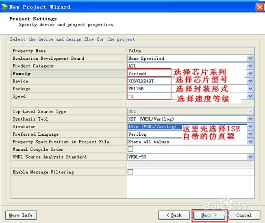Click the Back button
The height and width of the screenshot is (223, 265).
[174, 215]
